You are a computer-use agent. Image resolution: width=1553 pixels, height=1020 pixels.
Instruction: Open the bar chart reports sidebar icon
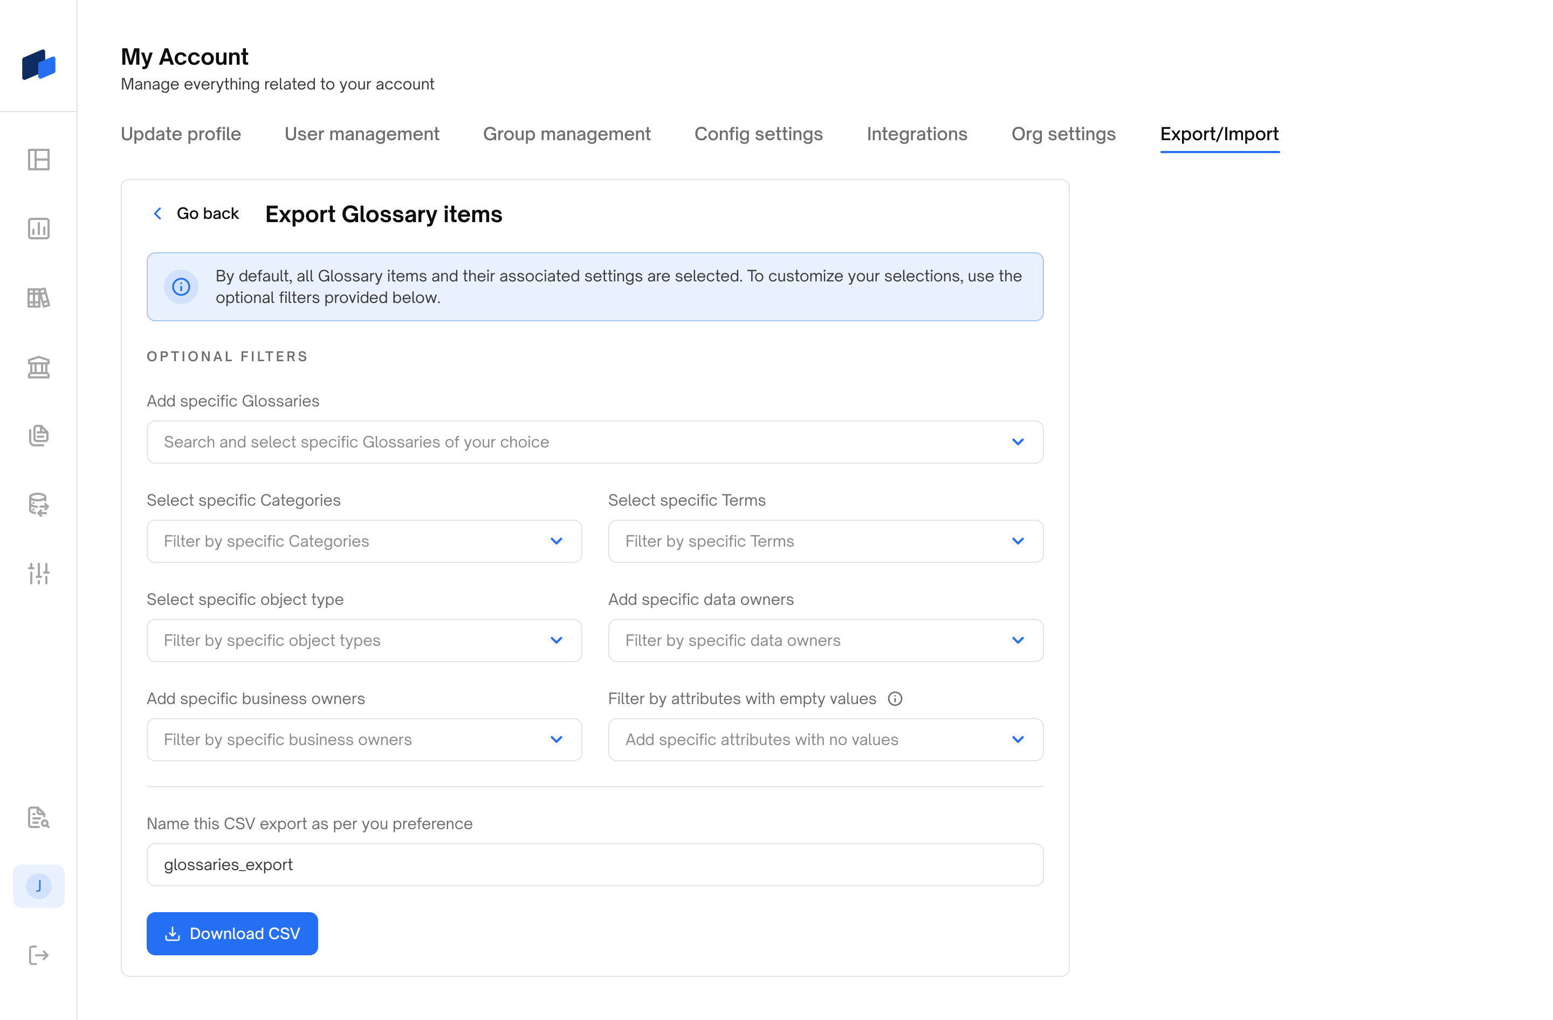(x=38, y=229)
